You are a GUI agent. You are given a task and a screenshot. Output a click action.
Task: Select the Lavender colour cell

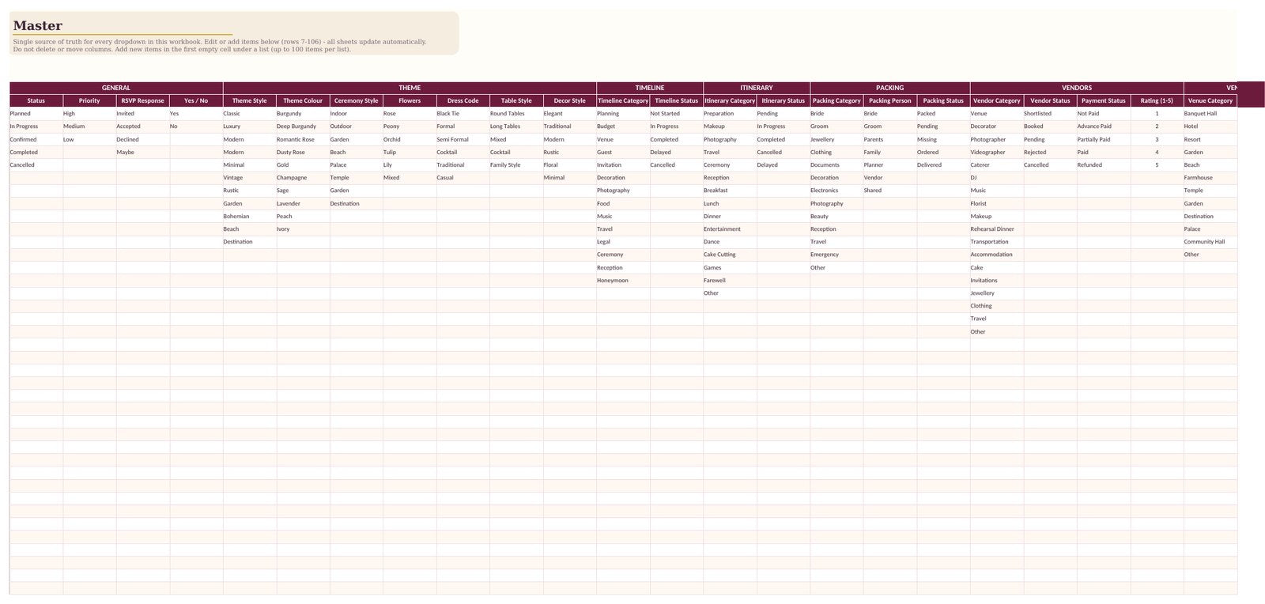tap(303, 204)
